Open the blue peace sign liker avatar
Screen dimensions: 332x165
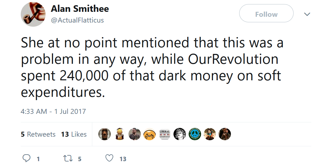pos(194,134)
